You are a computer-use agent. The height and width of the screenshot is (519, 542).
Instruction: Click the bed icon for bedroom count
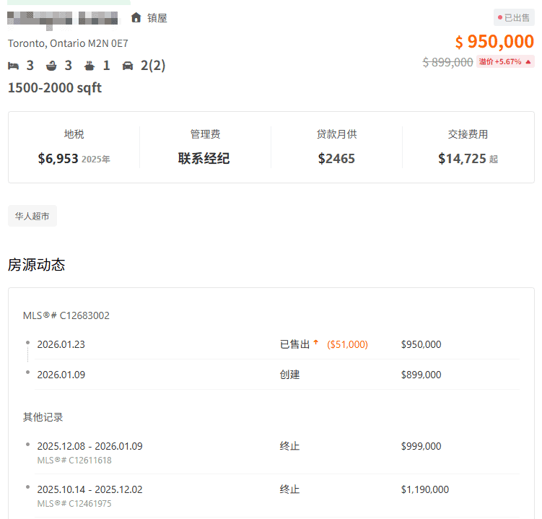pyautogui.click(x=13, y=66)
